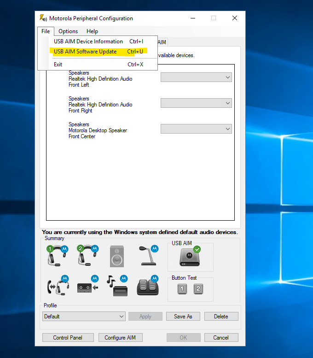Click the OK button
This screenshot has height=358, width=313.
pos(183,337)
